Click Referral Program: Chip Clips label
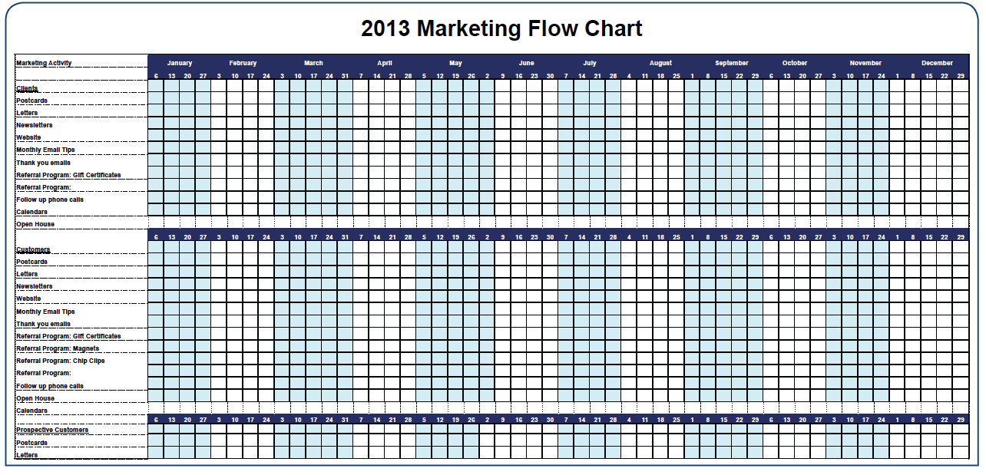The height and width of the screenshot is (475, 986). pos(61,361)
